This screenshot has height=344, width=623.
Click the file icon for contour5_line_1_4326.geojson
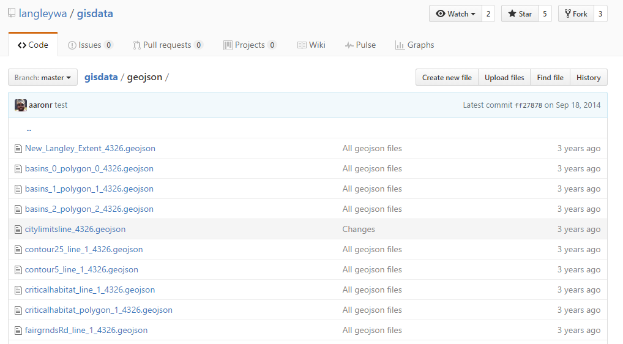18,270
